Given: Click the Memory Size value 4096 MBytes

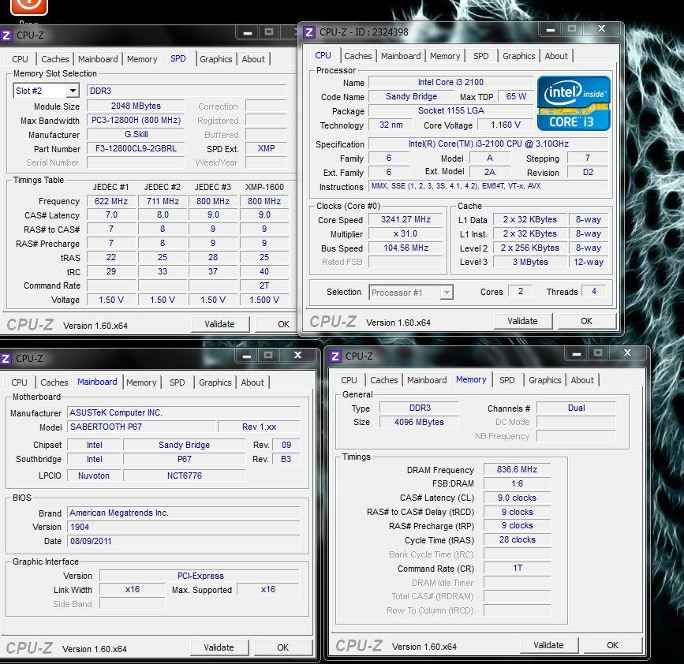Looking at the screenshot, I should pos(419,422).
